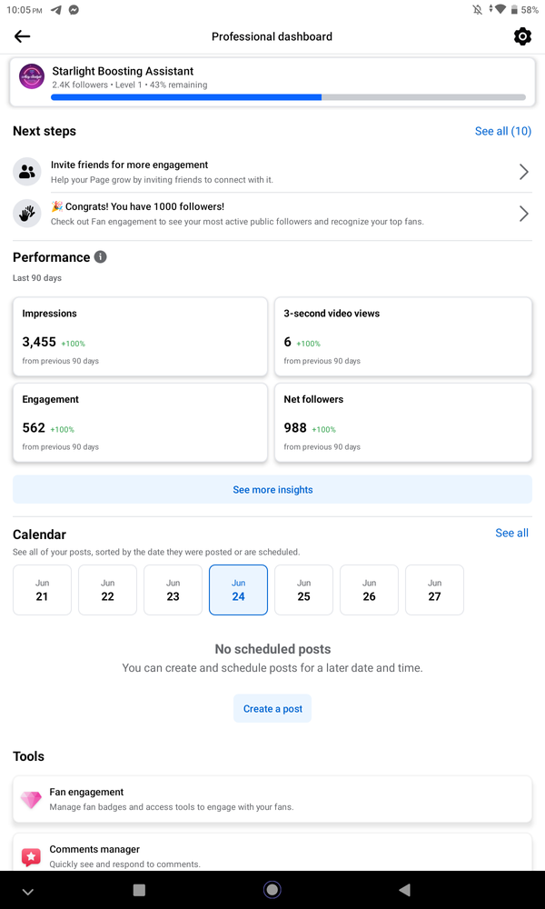Open See all (10) next steps
The height and width of the screenshot is (909, 545).
point(502,131)
